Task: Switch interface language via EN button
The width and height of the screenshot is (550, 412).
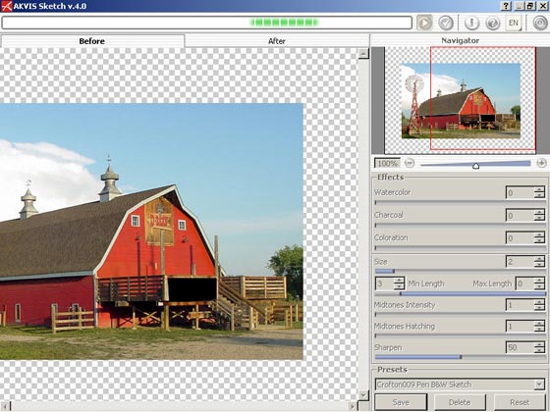Action: tap(514, 24)
